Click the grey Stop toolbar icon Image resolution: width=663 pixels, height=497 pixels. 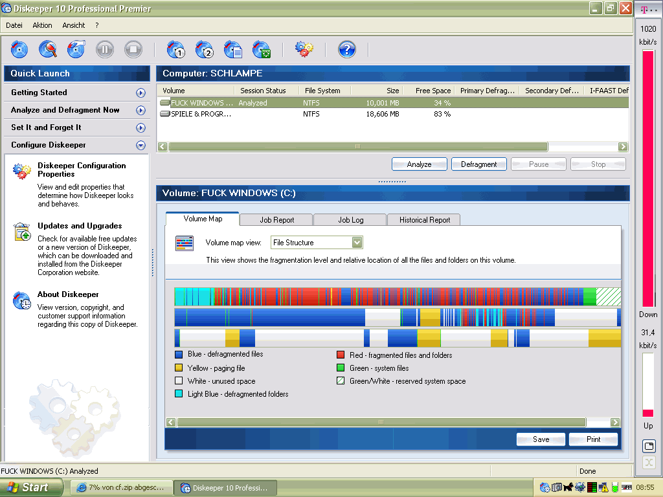(x=133, y=49)
